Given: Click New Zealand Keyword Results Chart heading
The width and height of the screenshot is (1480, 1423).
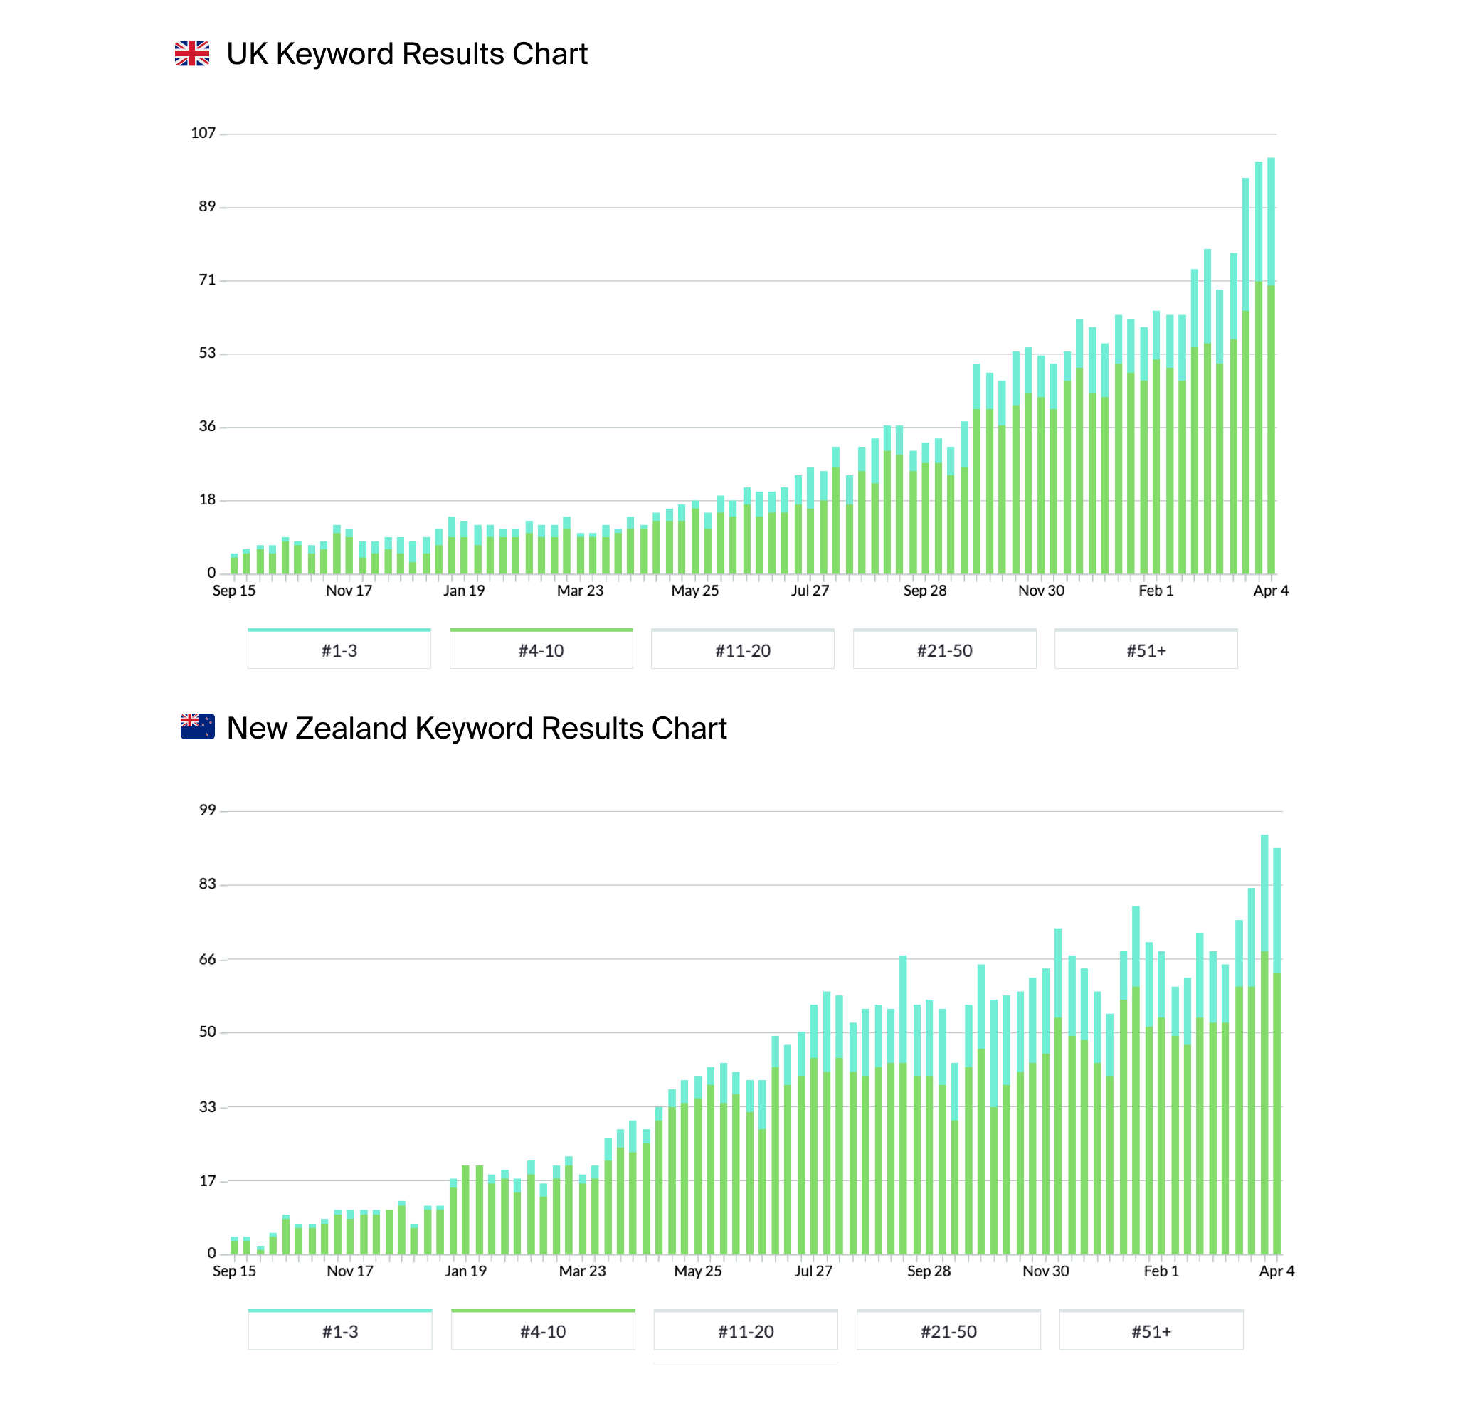Looking at the screenshot, I should [476, 728].
